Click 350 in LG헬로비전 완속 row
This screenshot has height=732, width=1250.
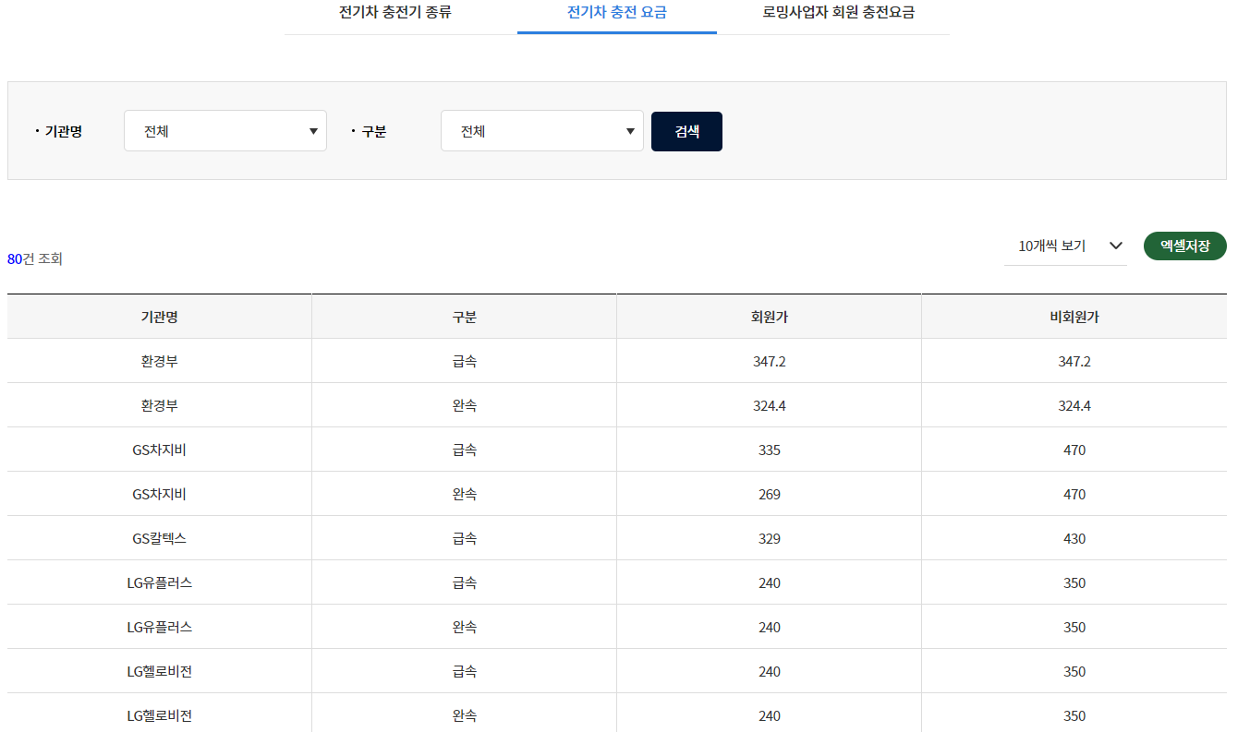[1074, 715]
